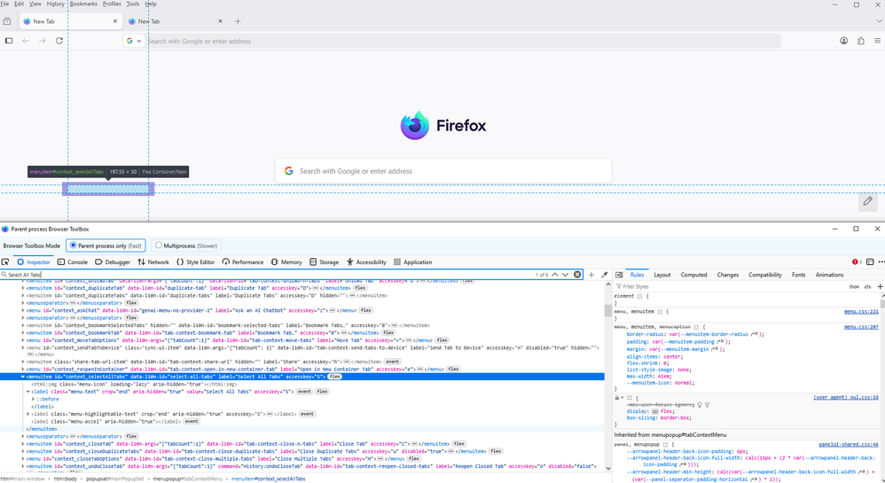
Task: Click the eyedropper color picker icon
Action: tap(605, 275)
